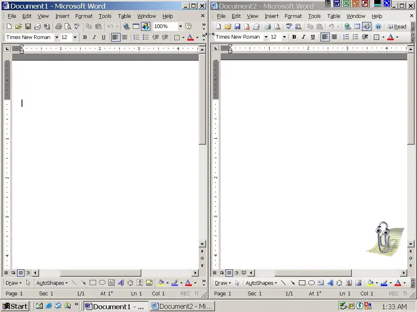Click blue Help icon in Document2 toolbar
The image size is (417, 312).
click(378, 26)
